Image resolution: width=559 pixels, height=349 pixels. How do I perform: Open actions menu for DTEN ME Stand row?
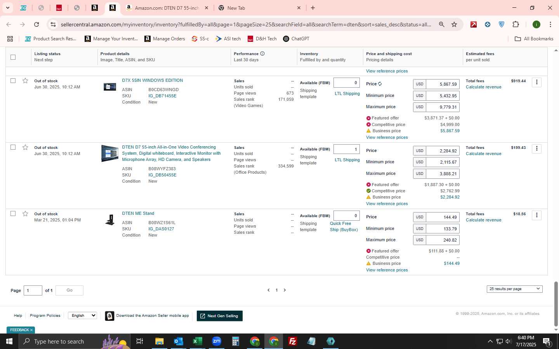[x=536, y=215]
